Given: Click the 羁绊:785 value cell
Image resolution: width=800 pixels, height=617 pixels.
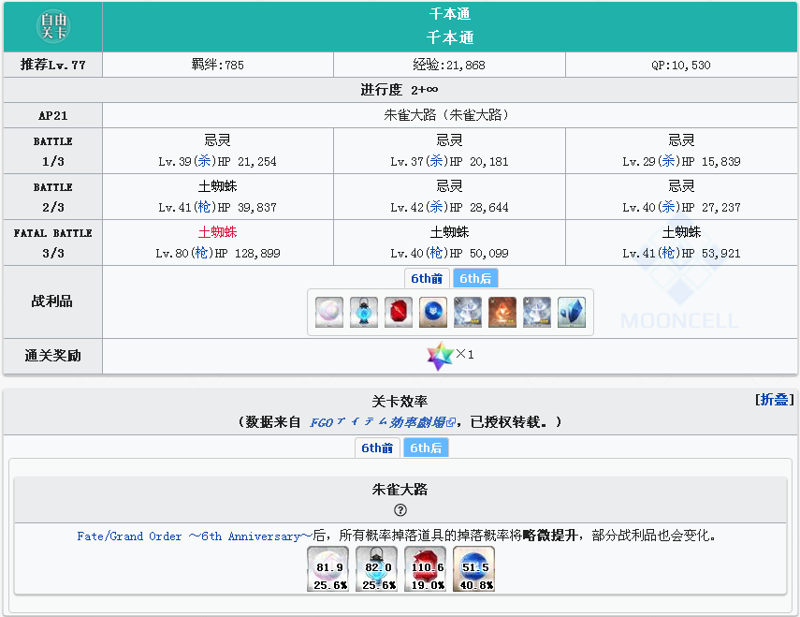Looking at the screenshot, I should click(x=218, y=65).
